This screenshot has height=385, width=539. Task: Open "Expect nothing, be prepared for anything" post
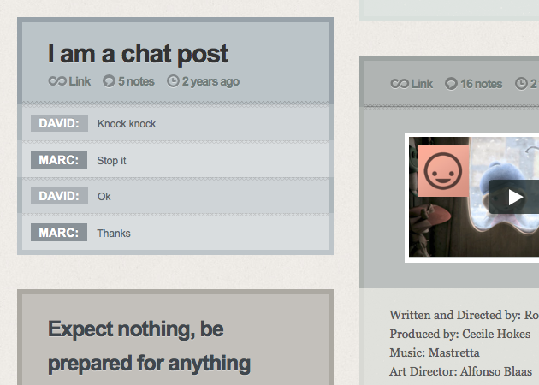(x=149, y=346)
